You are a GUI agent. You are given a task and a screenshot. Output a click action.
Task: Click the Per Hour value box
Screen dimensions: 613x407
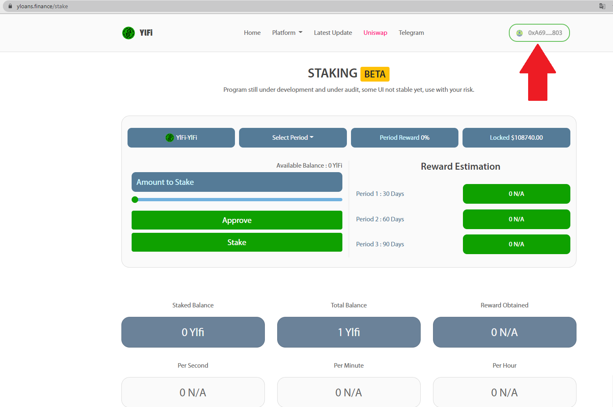(x=505, y=392)
